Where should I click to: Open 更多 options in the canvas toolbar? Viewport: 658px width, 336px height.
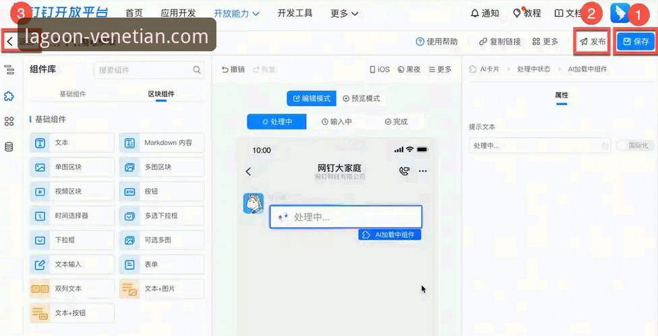pos(440,69)
